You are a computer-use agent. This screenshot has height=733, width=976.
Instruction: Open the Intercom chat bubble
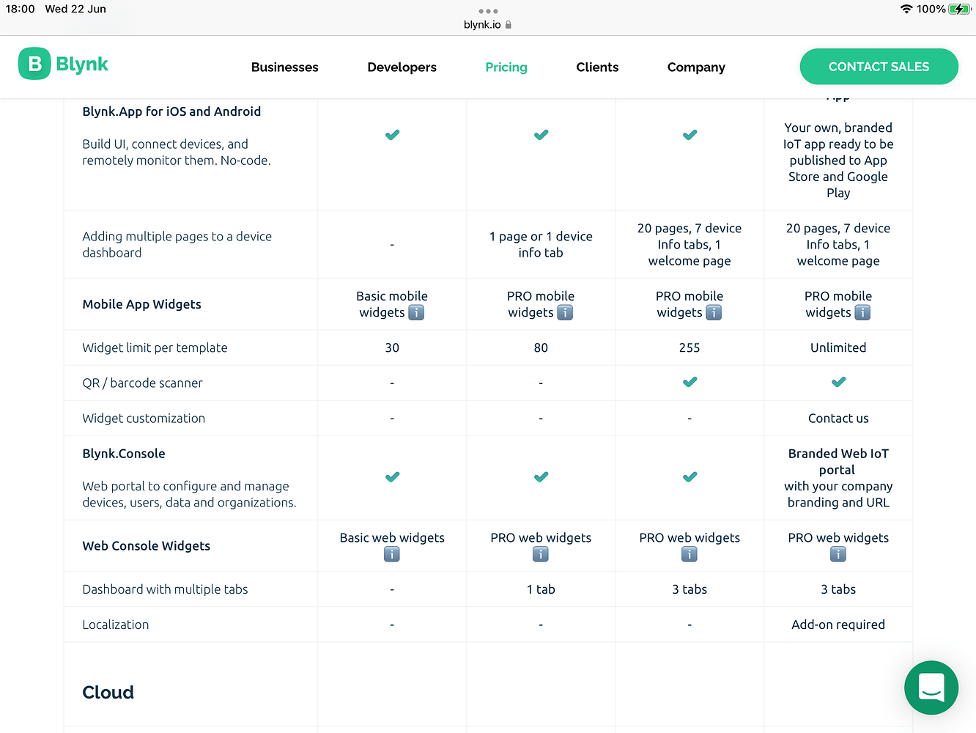pyautogui.click(x=931, y=688)
